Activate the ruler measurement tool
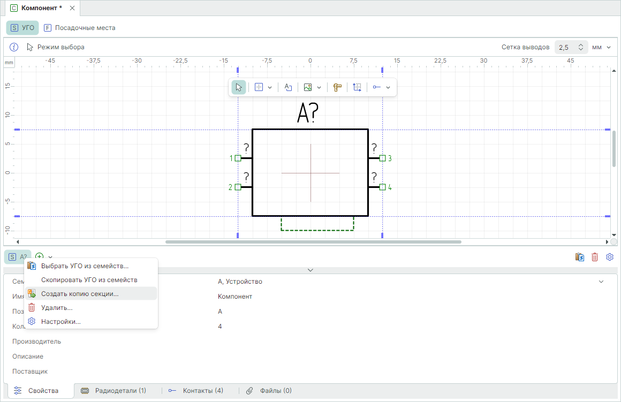The height and width of the screenshot is (402, 621). pos(337,87)
